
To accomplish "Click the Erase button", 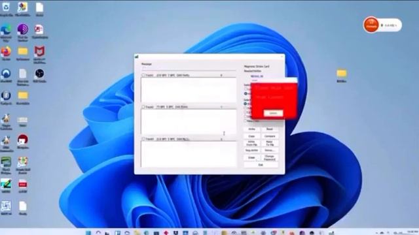I will [x=251, y=158].
